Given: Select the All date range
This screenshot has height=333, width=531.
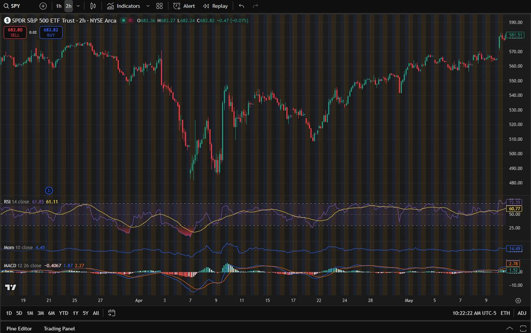Looking at the screenshot, I should point(96,313).
